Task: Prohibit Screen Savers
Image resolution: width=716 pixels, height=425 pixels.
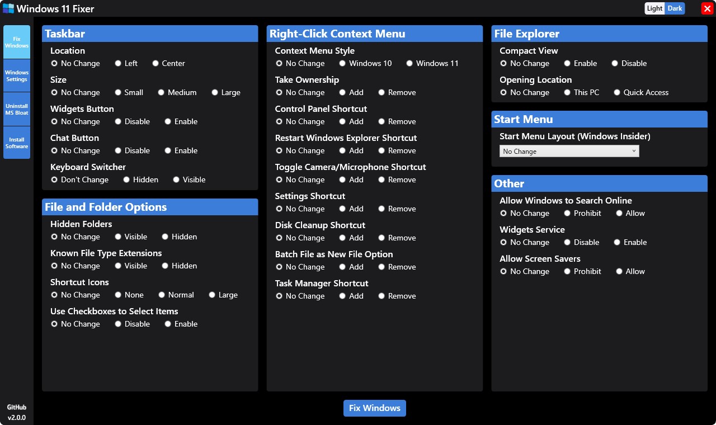Action: (583, 271)
